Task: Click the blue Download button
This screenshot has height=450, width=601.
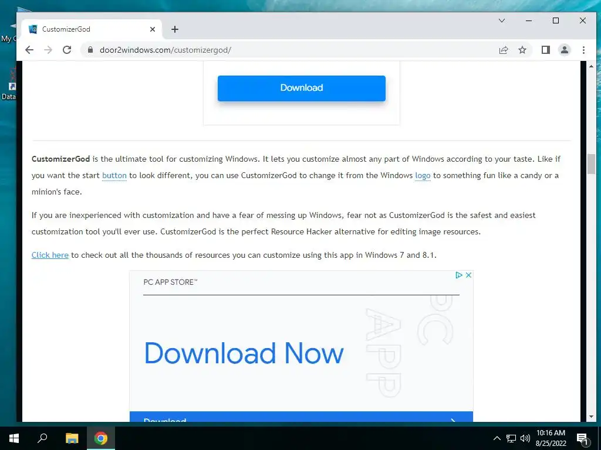Action: pyautogui.click(x=302, y=88)
